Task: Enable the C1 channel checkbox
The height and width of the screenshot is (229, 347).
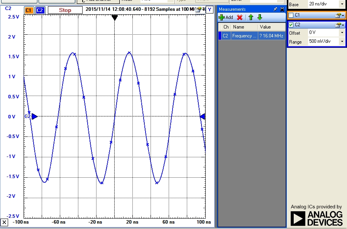Action: (x=291, y=15)
